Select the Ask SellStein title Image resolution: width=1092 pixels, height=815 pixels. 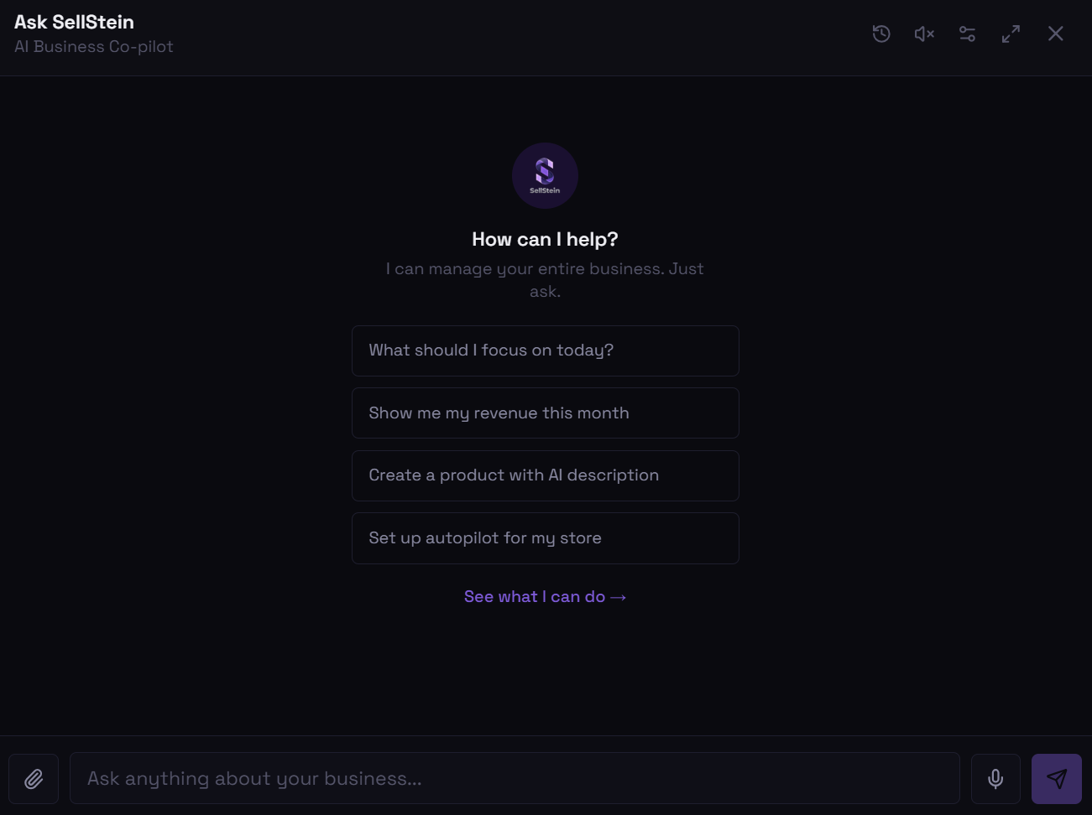point(74,21)
